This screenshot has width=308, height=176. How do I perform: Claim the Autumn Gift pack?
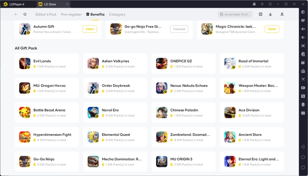[x=90, y=29]
